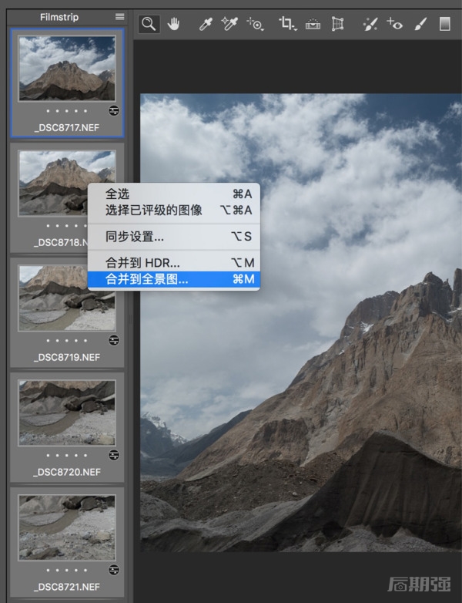The image size is (462, 603).
Task: Activate the Targeted Adjustment tool
Action: click(x=256, y=24)
